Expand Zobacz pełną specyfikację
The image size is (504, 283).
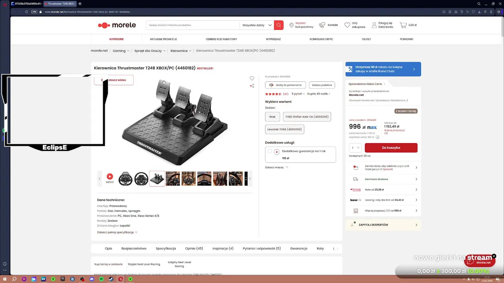[117, 232]
